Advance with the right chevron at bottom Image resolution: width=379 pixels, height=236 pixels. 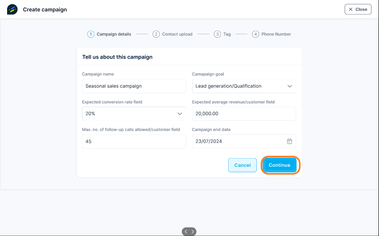point(192,232)
